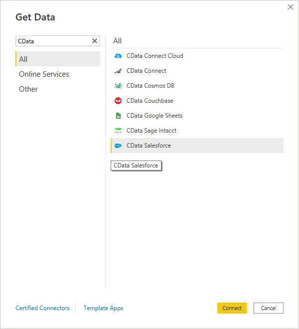This screenshot has height=329, width=299.
Task: Click the green CData Google Sheets icon
Action: [118, 116]
